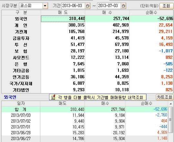Click the 구 분 column header

pos(21,13)
